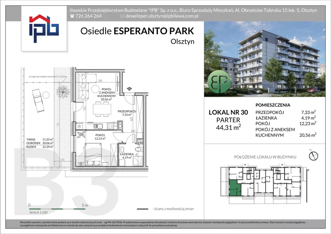Click the company address text in header
Viewport: 331px width, 234px height.
tap(194, 10)
